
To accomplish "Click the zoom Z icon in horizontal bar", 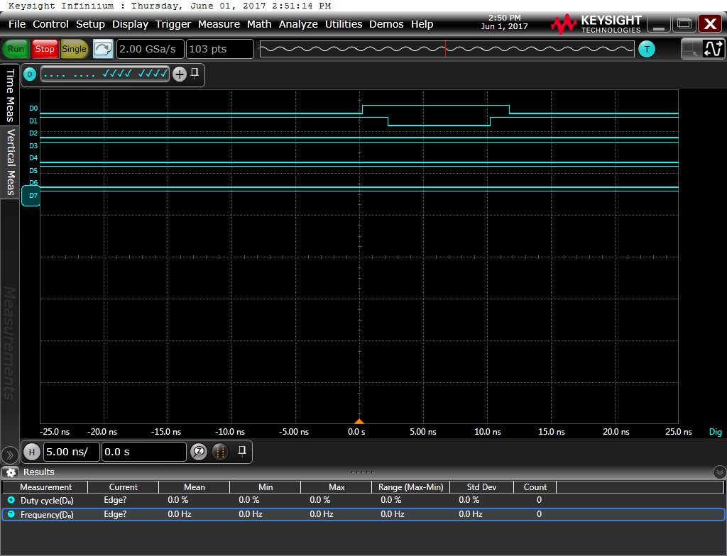I will [x=199, y=451].
